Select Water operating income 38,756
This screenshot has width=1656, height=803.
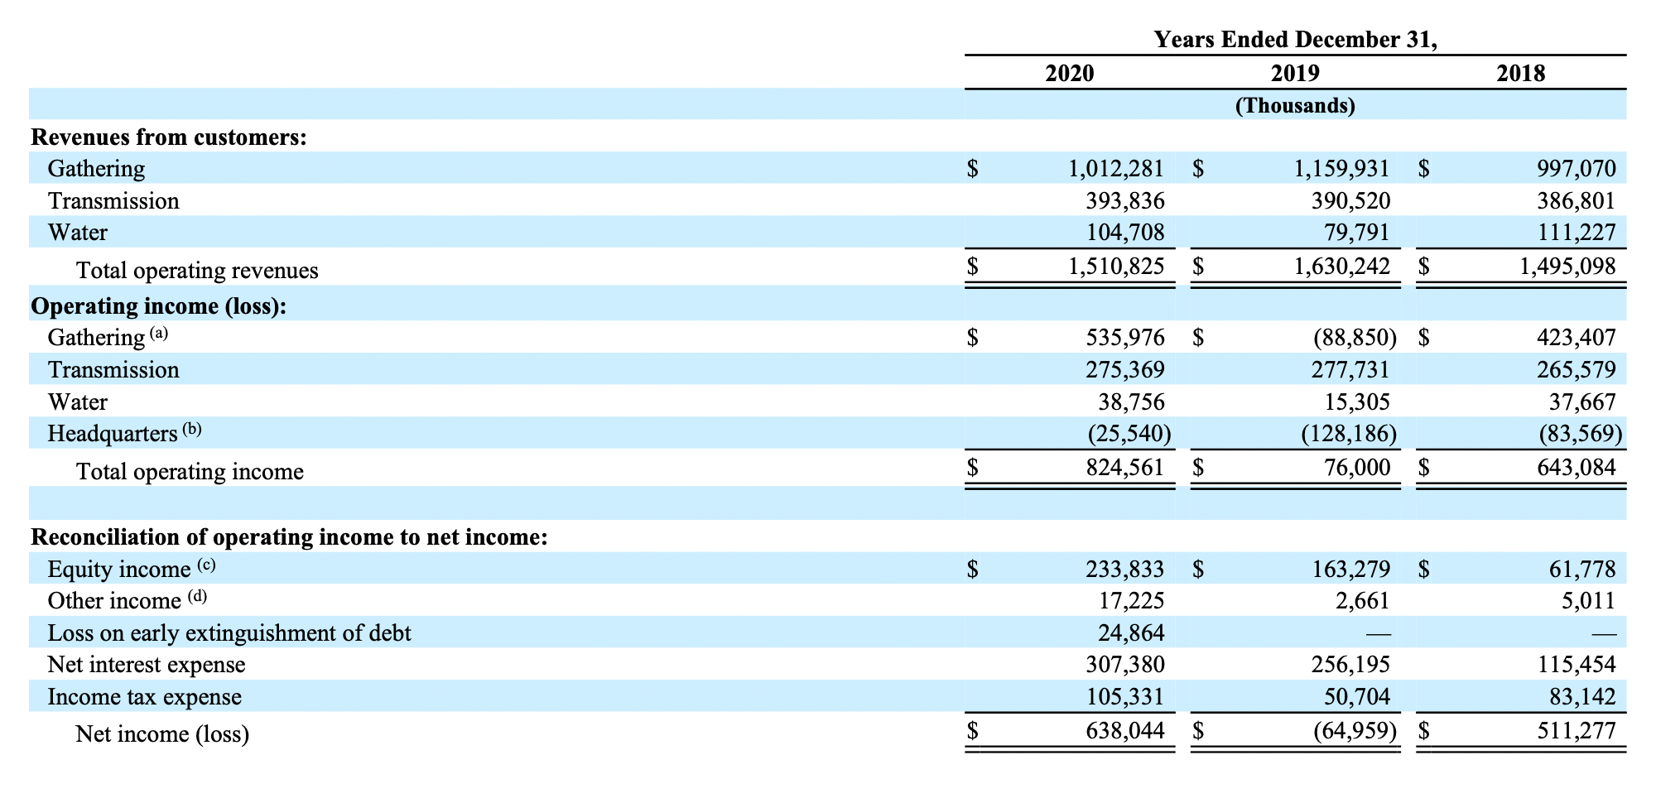pyautogui.click(x=1131, y=402)
